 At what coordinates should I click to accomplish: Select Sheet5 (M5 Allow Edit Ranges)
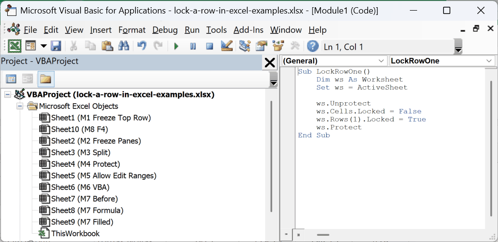[x=104, y=175]
